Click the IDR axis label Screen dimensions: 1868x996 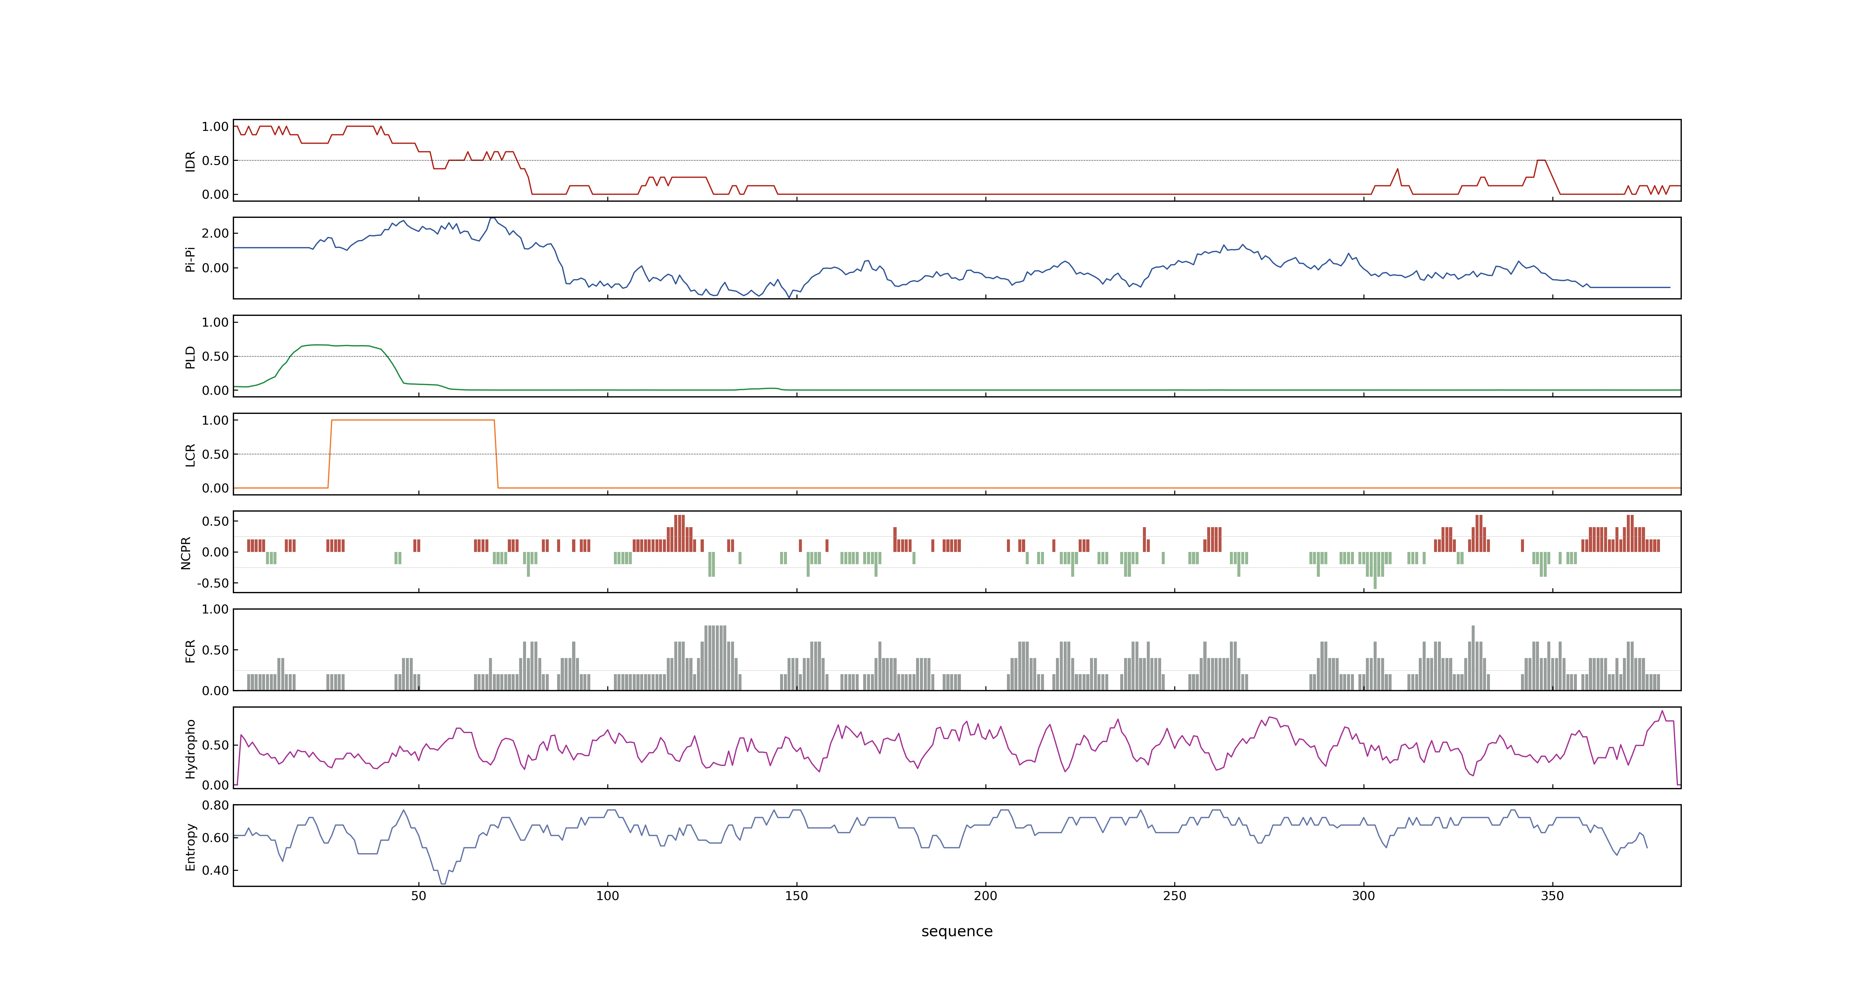(x=190, y=161)
